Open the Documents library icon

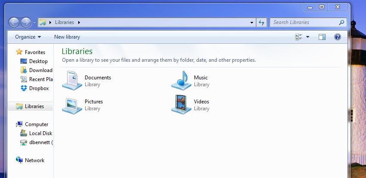coord(71,81)
